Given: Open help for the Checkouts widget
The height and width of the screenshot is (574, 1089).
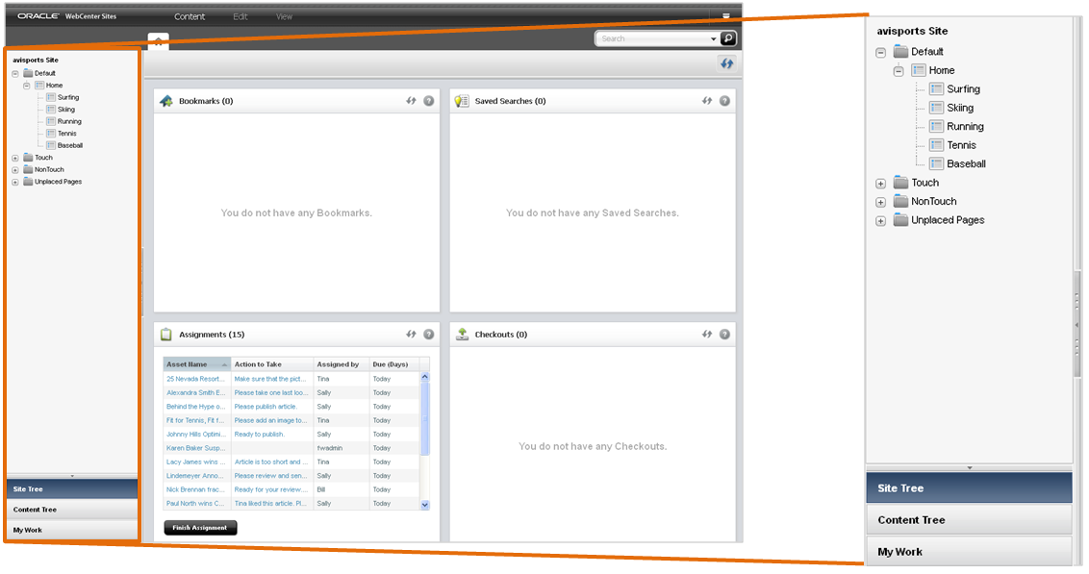Looking at the screenshot, I should (725, 335).
